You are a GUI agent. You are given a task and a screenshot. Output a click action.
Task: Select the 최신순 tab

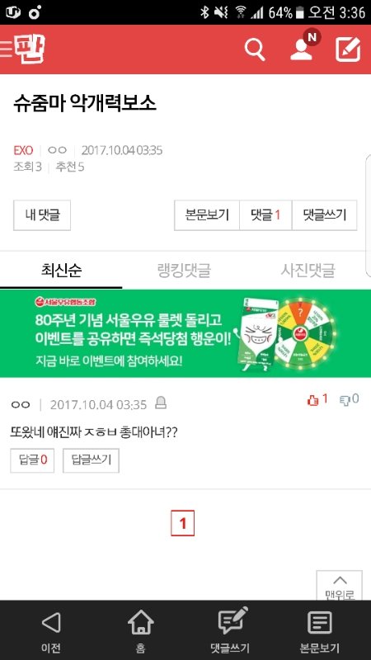61,270
